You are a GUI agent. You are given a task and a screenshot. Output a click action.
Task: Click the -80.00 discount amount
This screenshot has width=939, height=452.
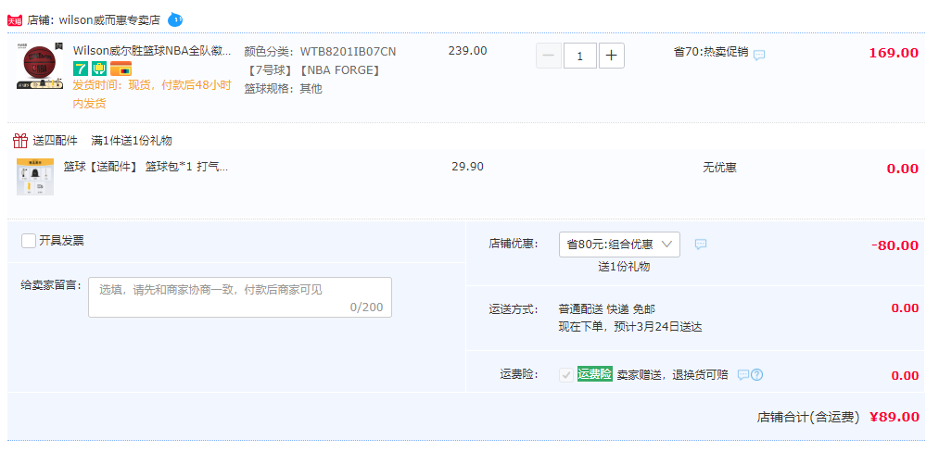895,245
